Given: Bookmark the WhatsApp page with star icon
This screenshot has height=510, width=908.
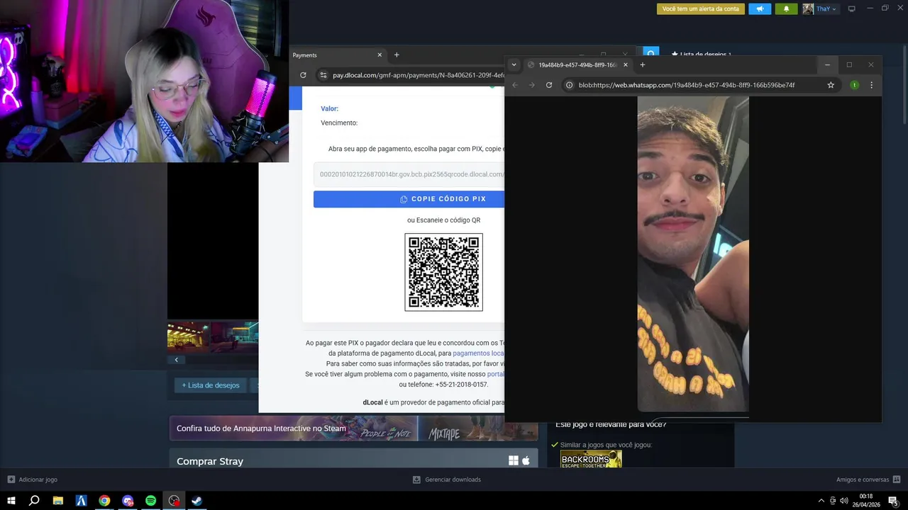Looking at the screenshot, I should 831,85.
